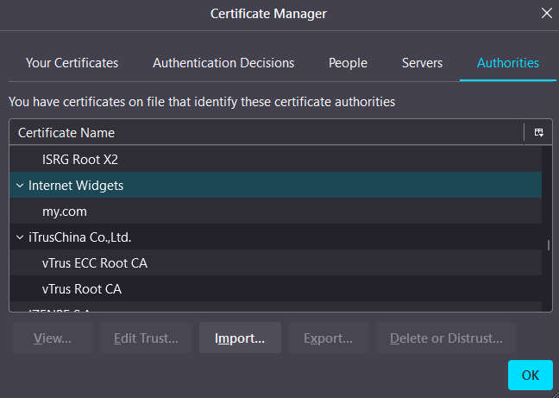Click the certificate list scrollbar thumb
559x398 pixels.
point(548,245)
